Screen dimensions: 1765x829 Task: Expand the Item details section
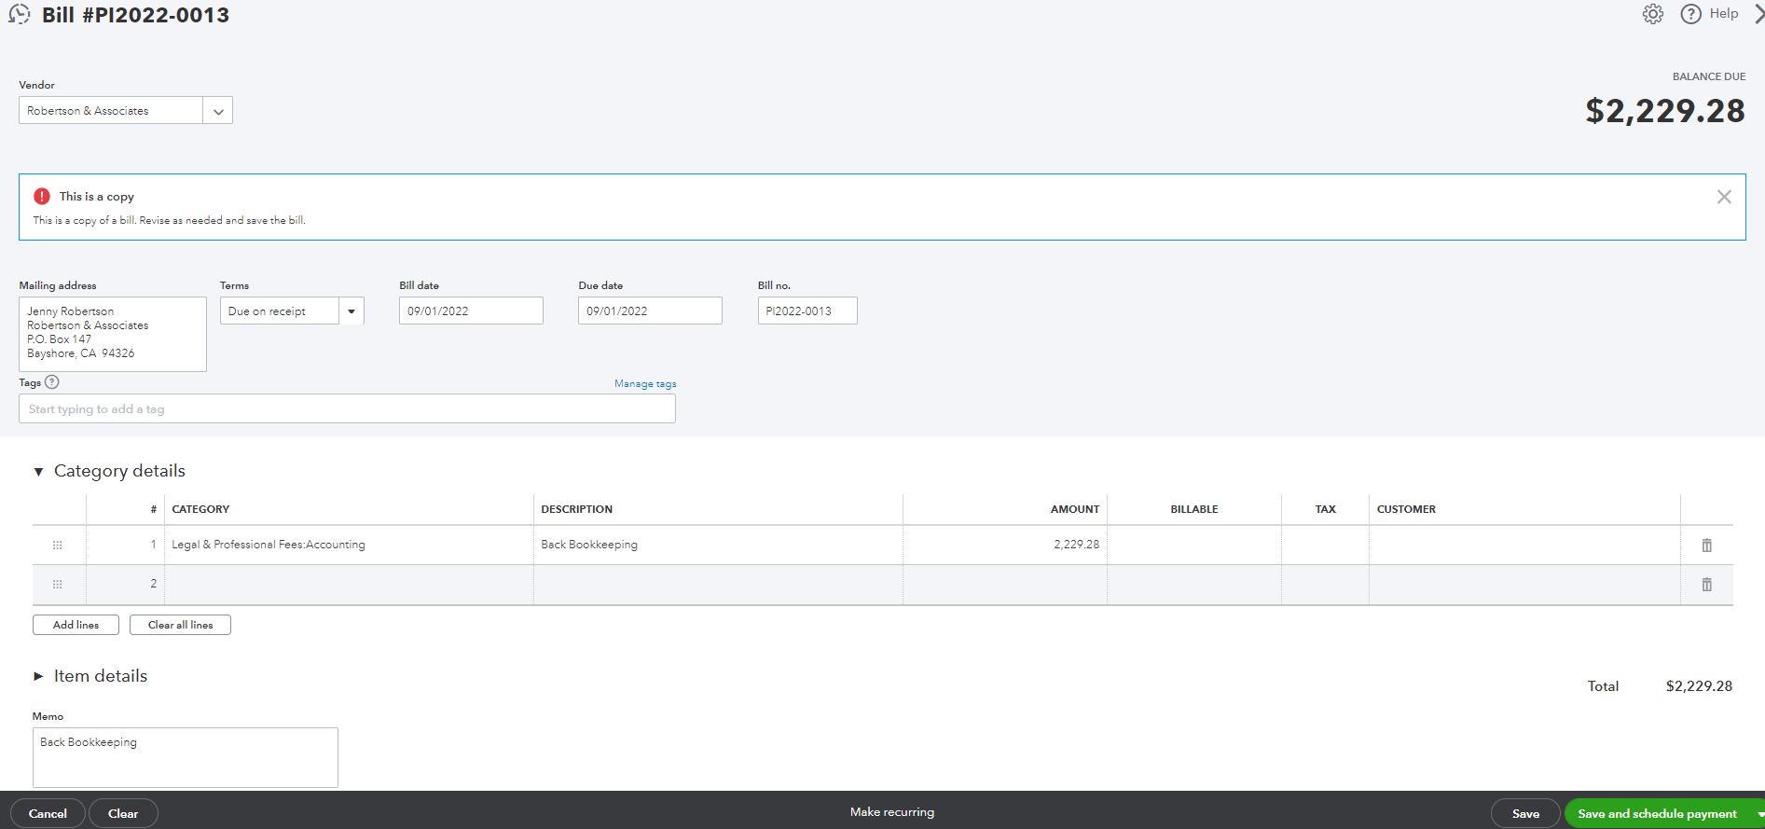tap(38, 676)
